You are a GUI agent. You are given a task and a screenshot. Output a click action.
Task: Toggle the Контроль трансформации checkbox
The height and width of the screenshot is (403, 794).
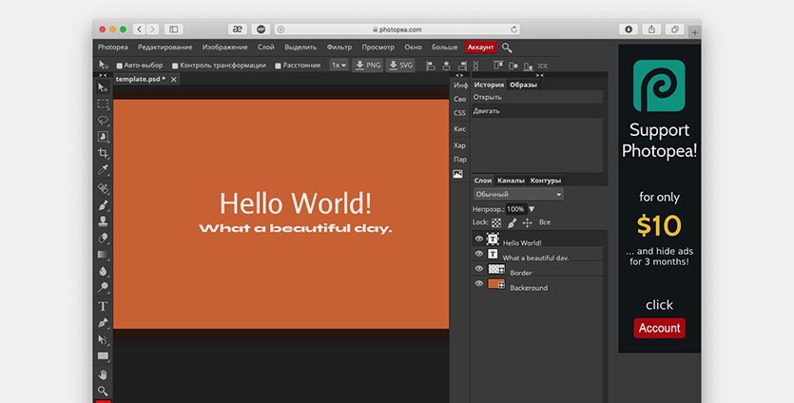pyautogui.click(x=175, y=66)
